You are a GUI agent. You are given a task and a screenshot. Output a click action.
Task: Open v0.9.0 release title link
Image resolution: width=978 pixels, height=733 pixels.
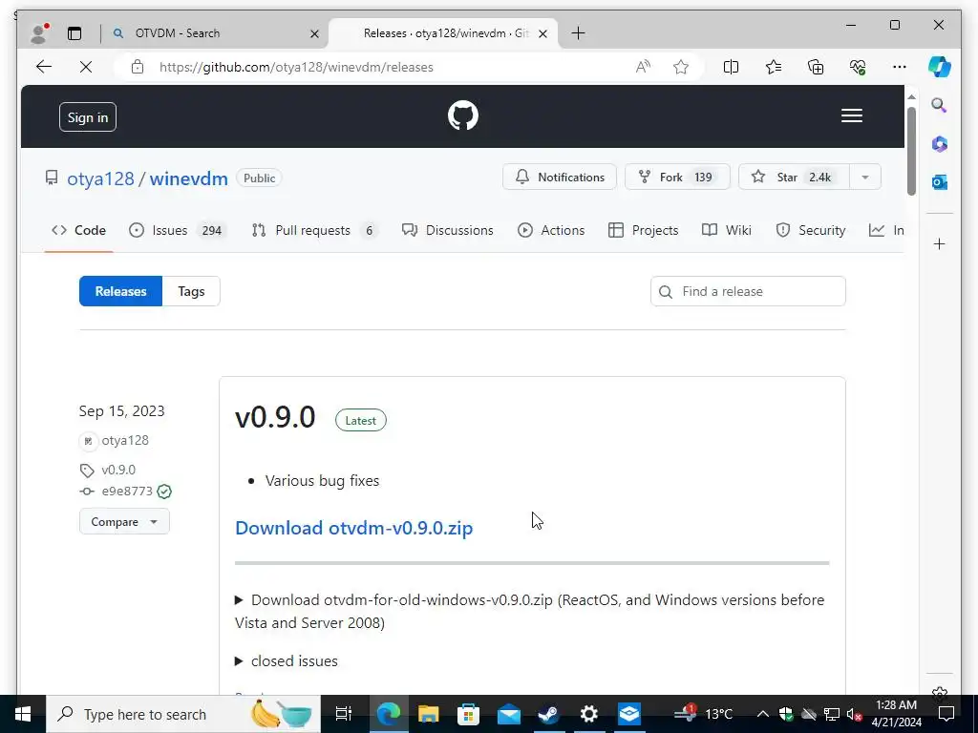click(x=275, y=417)
